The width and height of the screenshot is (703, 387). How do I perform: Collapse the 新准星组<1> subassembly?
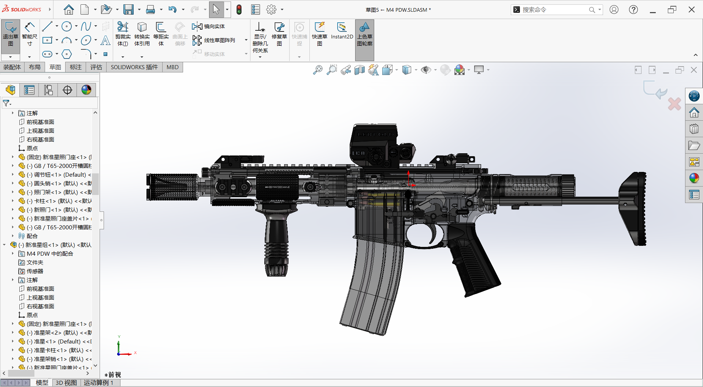(4, 245)
